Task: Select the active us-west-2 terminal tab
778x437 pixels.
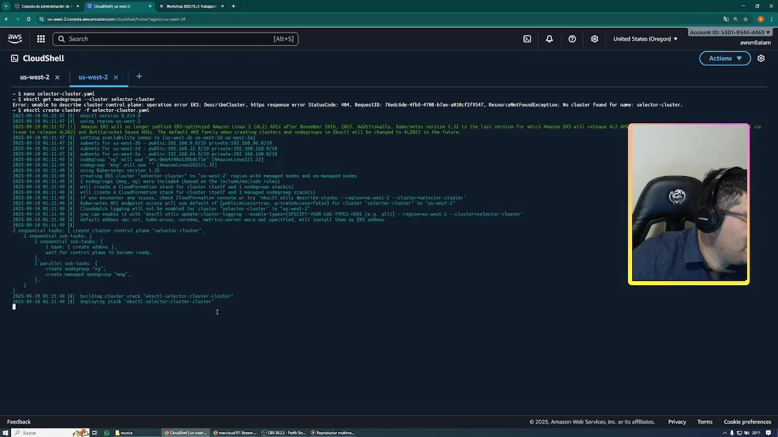Action: pyautogui.click(x=93, y=77)
